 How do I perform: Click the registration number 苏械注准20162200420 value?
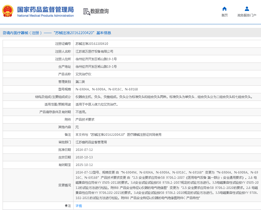click(92, 44)
